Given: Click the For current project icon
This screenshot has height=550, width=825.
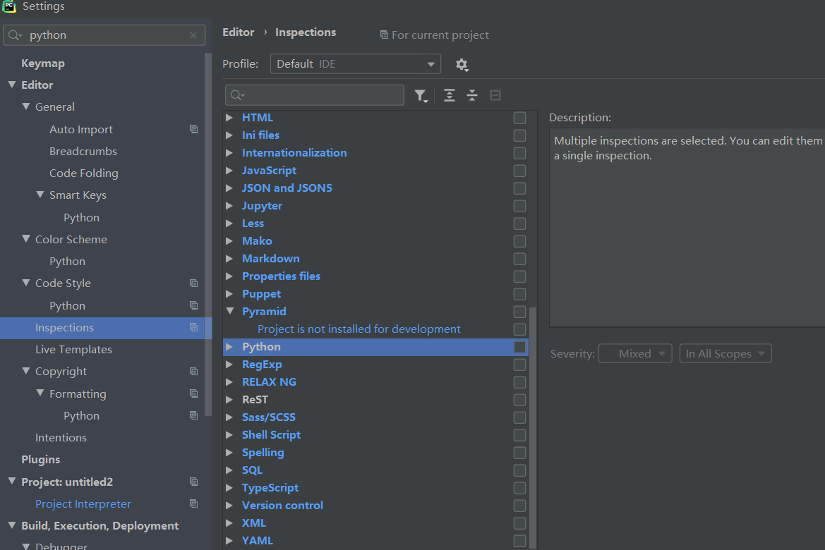Looking at the screenshot, I should tap(384, 35).
